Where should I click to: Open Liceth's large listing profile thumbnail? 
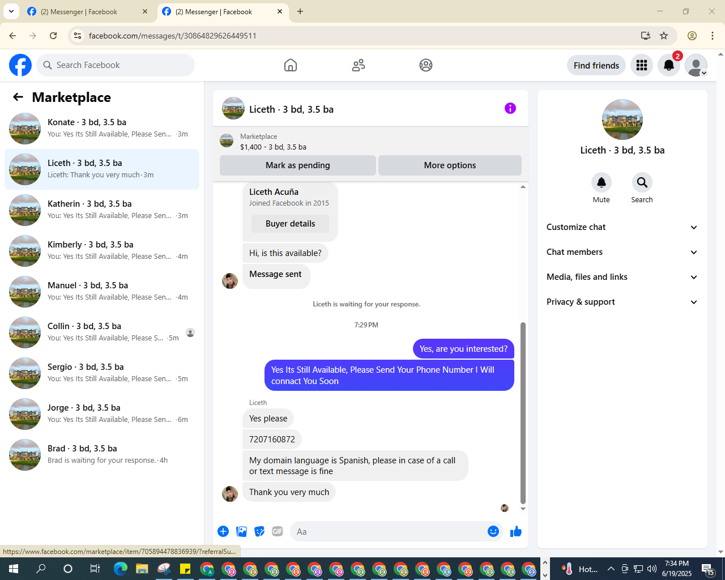[622, 120]
